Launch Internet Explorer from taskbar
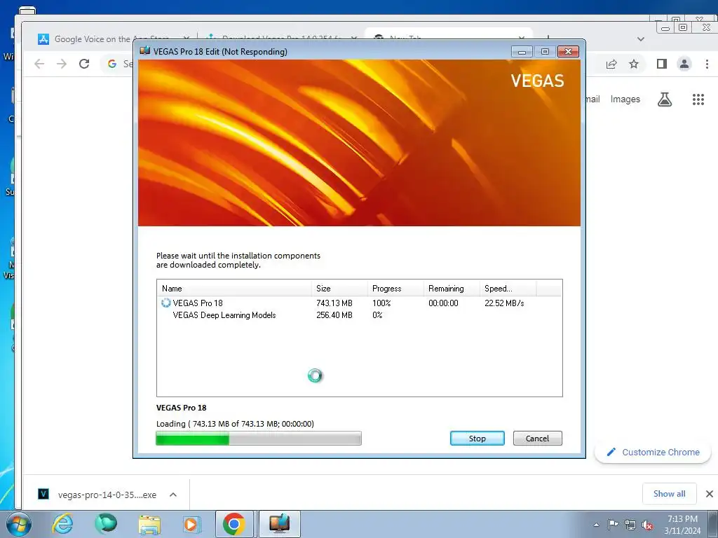This screenshot has width=718, height=538. click(x=62, y=524)
